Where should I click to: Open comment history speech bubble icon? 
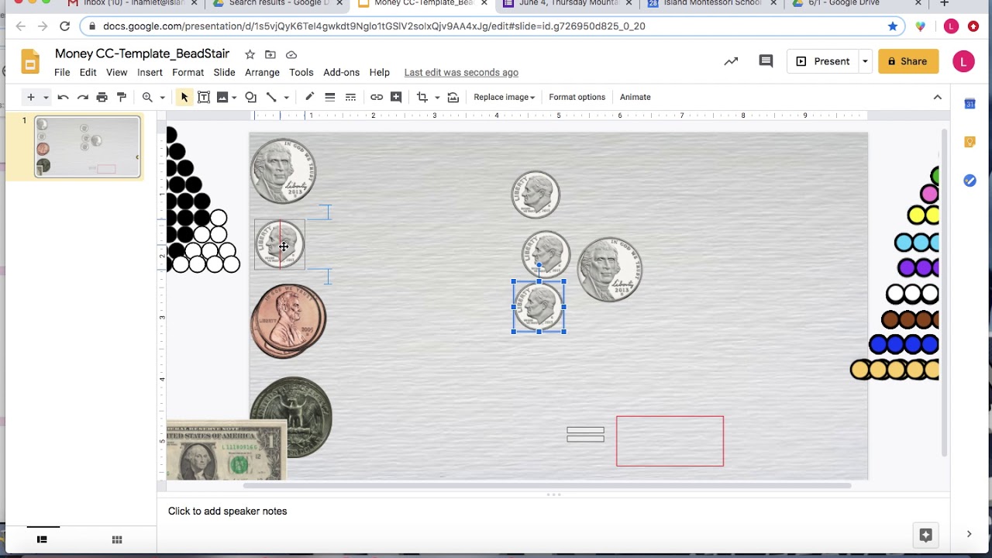coord(766,61)
